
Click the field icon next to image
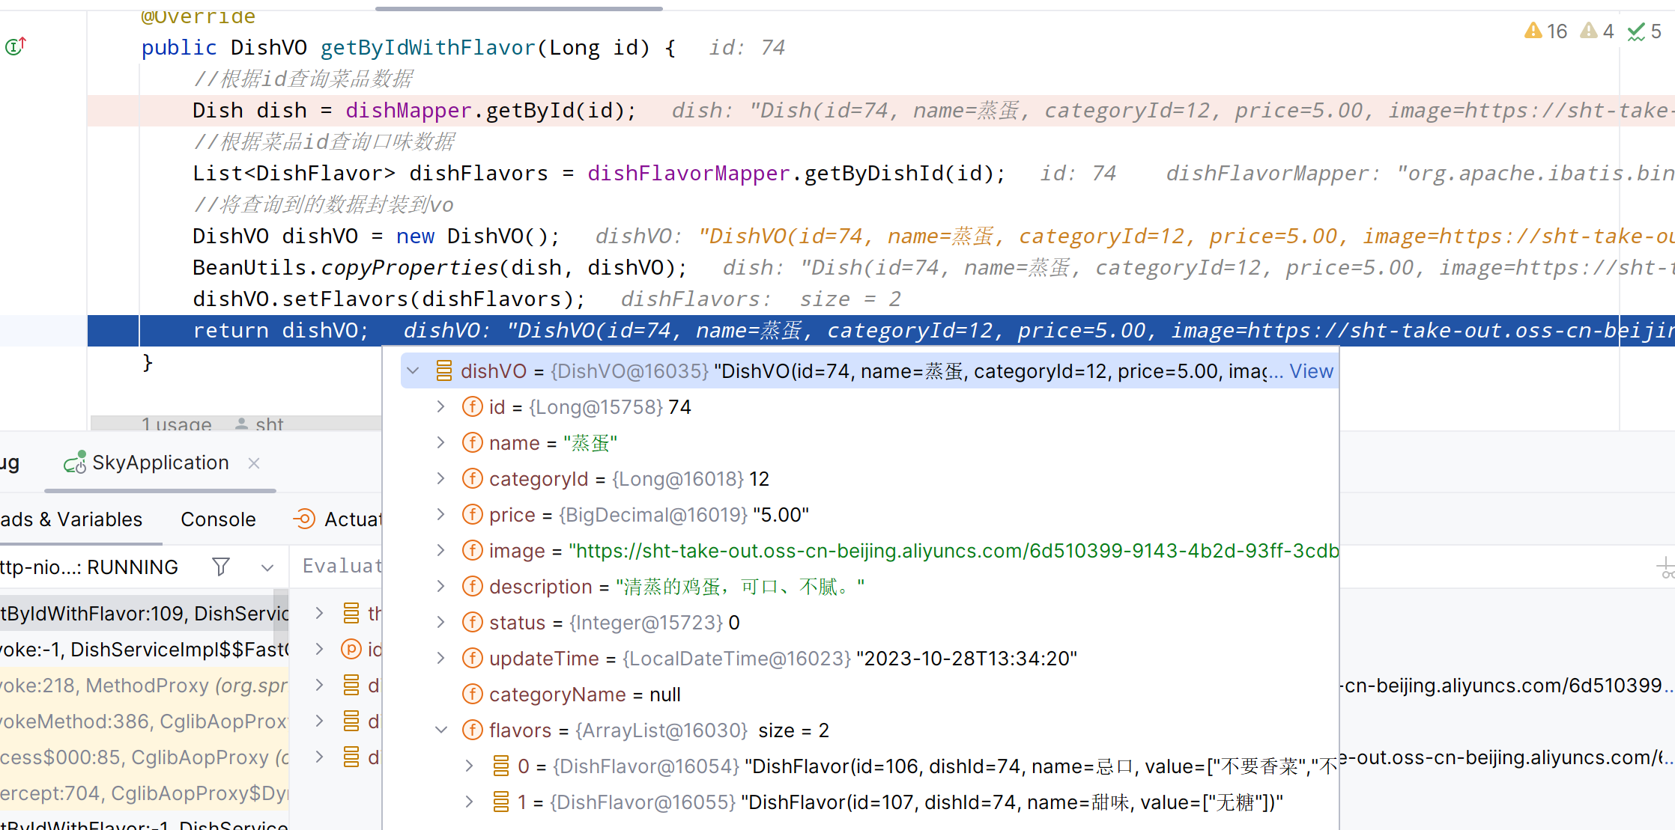pyautogui.click(x=472, y=550)
